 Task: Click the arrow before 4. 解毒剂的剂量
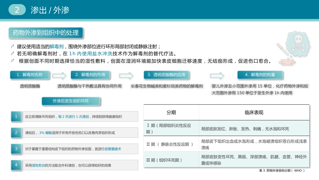[x=217, y=75]
